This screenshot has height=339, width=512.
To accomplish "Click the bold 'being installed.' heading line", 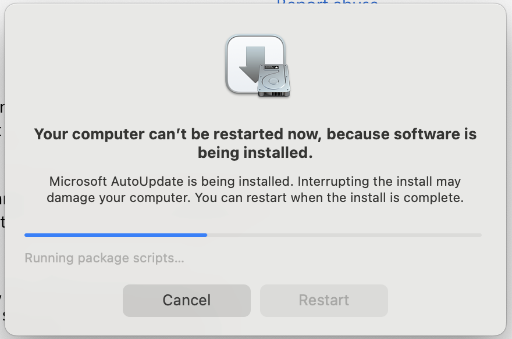I will [255, 153].
